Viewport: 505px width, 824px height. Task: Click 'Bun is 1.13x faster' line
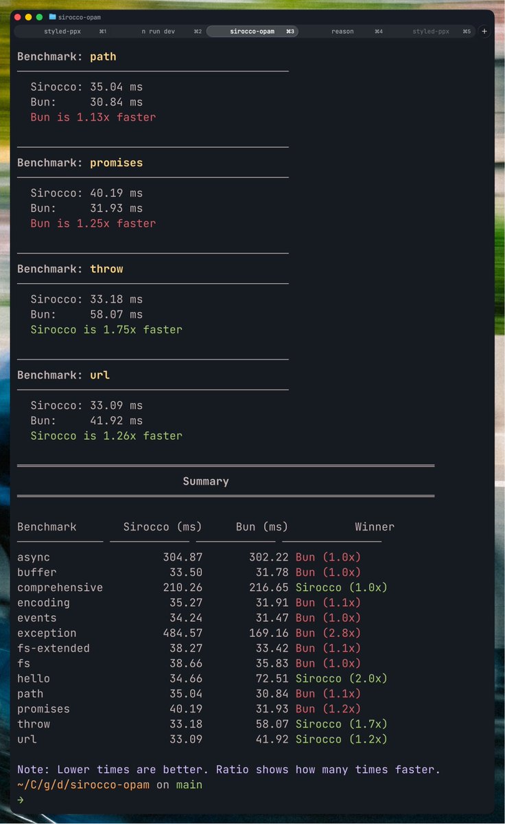93,118
